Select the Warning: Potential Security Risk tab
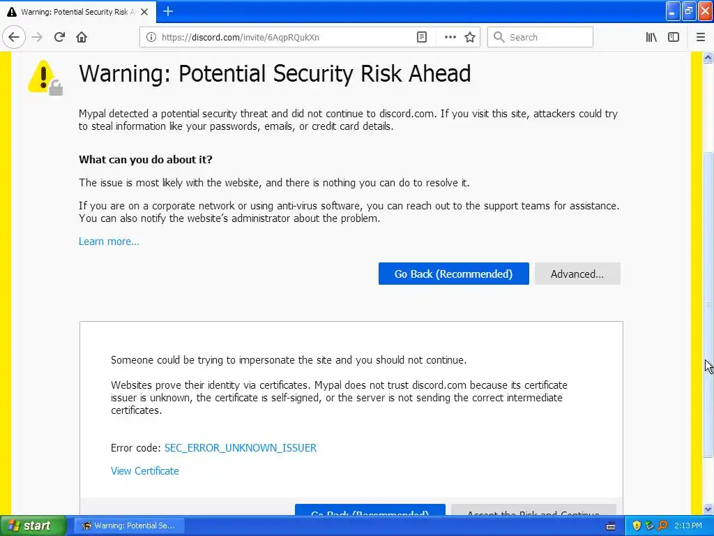Screen dimensions: 714x536 [x=78, y=12]
